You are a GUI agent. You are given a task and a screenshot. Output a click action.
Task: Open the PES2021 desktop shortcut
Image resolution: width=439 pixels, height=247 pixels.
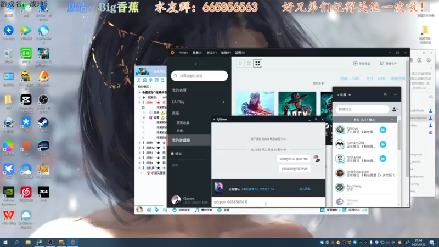43,148
